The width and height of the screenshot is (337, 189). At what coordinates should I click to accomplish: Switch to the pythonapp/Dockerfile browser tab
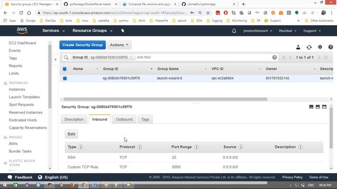pos(90,4)
